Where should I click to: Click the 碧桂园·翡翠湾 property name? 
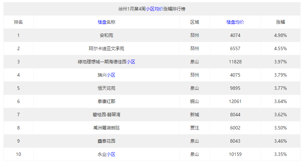[106, 115]
